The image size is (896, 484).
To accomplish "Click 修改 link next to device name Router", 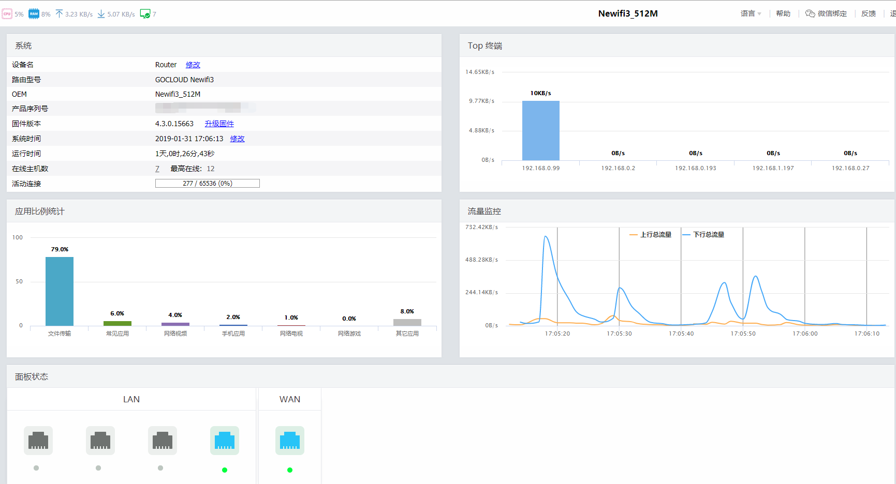I will (193, 65).
